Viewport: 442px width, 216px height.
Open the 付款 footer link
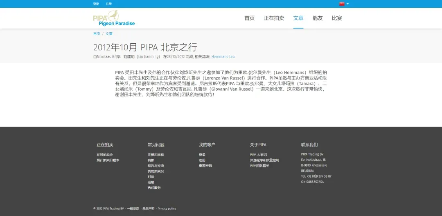click(151, 177)
